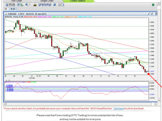This screenshot has width=162, height=121.
Task: Click the 1.4000 price axis label
Action: [152, 33]
